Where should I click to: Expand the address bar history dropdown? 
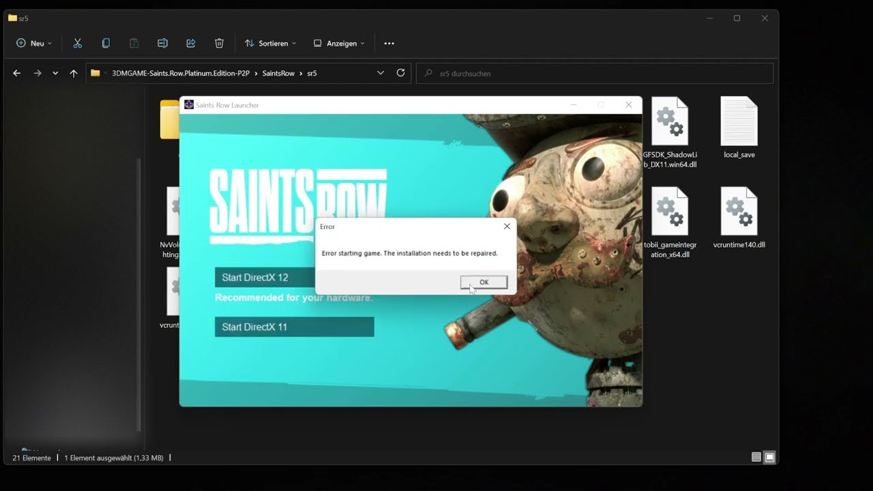pos(381,73)
